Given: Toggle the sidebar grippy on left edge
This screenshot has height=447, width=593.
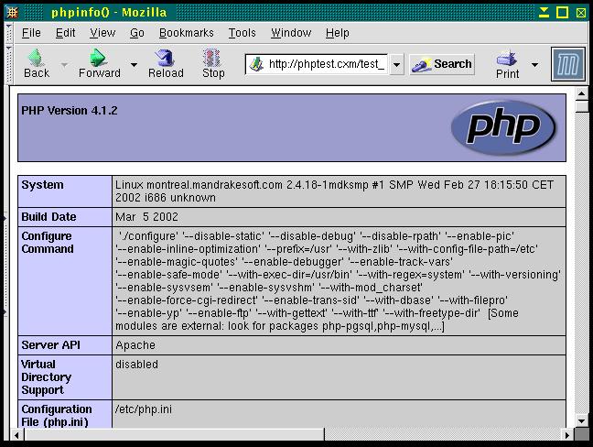Looking at the screenshot, I should coord(5,265).
